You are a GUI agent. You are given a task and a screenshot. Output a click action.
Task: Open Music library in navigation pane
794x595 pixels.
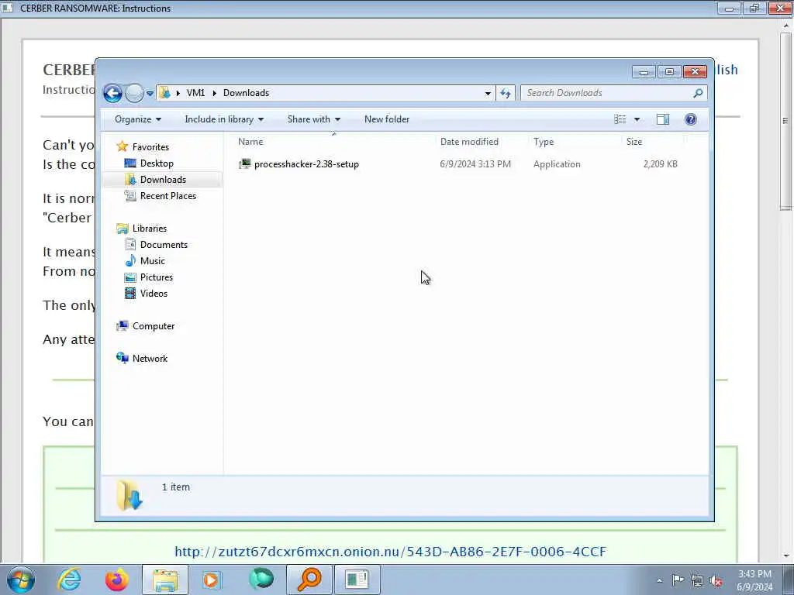[153, 260]
